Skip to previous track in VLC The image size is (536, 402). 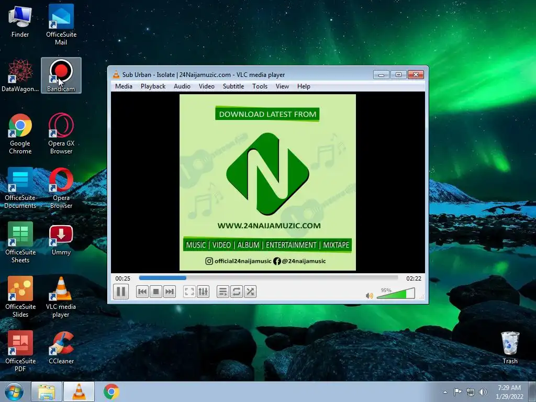pos(142,292)
